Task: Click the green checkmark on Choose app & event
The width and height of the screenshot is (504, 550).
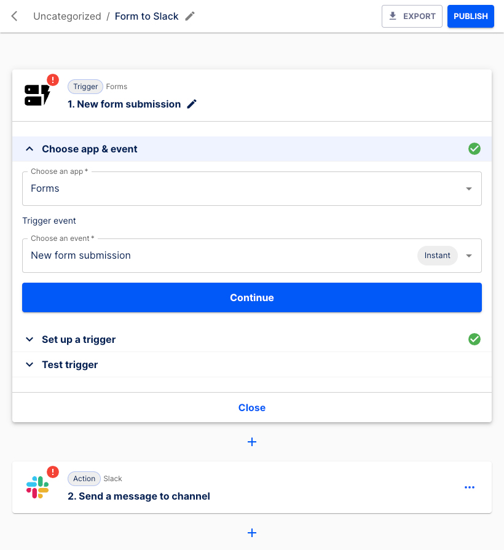Action: (x=474, y=149)
